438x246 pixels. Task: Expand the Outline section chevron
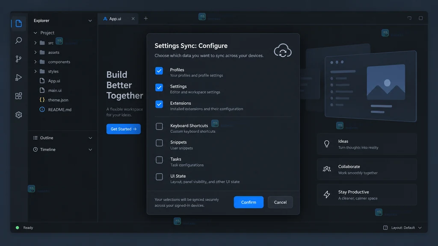[90, 138]
